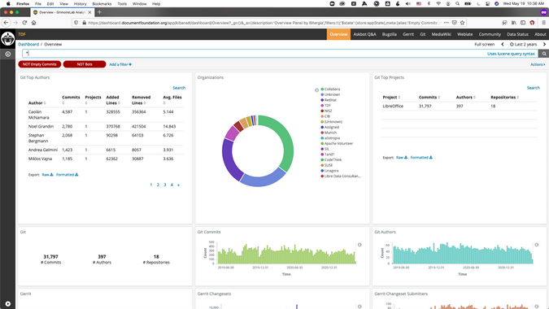Step time range backward with left chevron
The height and width of the screenshot is (309, 549).
(503, 45)
